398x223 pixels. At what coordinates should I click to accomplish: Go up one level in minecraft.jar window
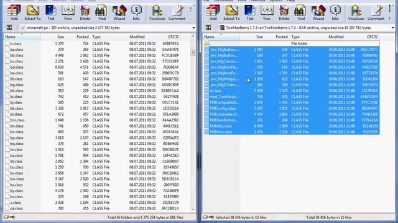pos(9,27)
